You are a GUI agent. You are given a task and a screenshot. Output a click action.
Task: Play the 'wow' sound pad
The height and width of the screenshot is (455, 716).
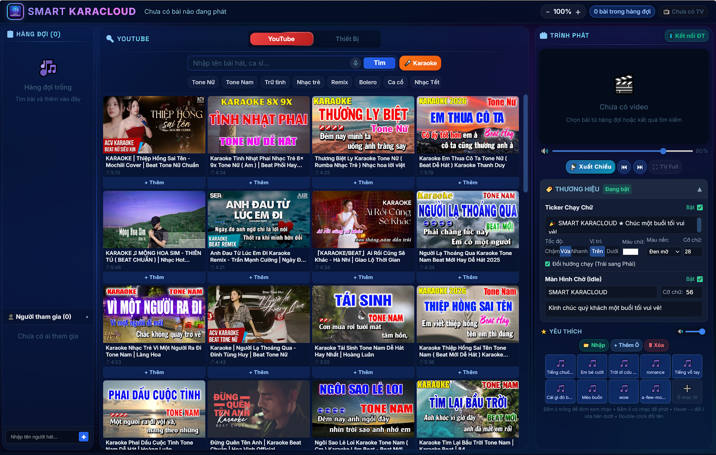pos(624,391)
